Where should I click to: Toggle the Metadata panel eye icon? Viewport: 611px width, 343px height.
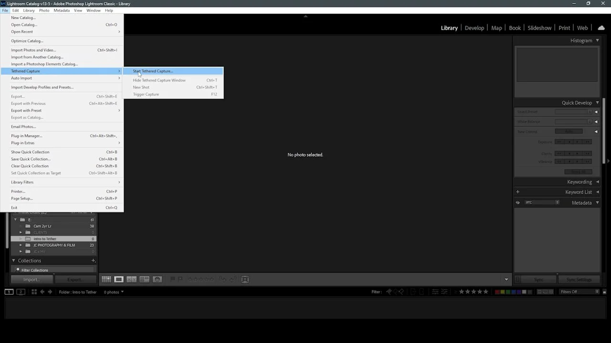[x=517, y=203]
